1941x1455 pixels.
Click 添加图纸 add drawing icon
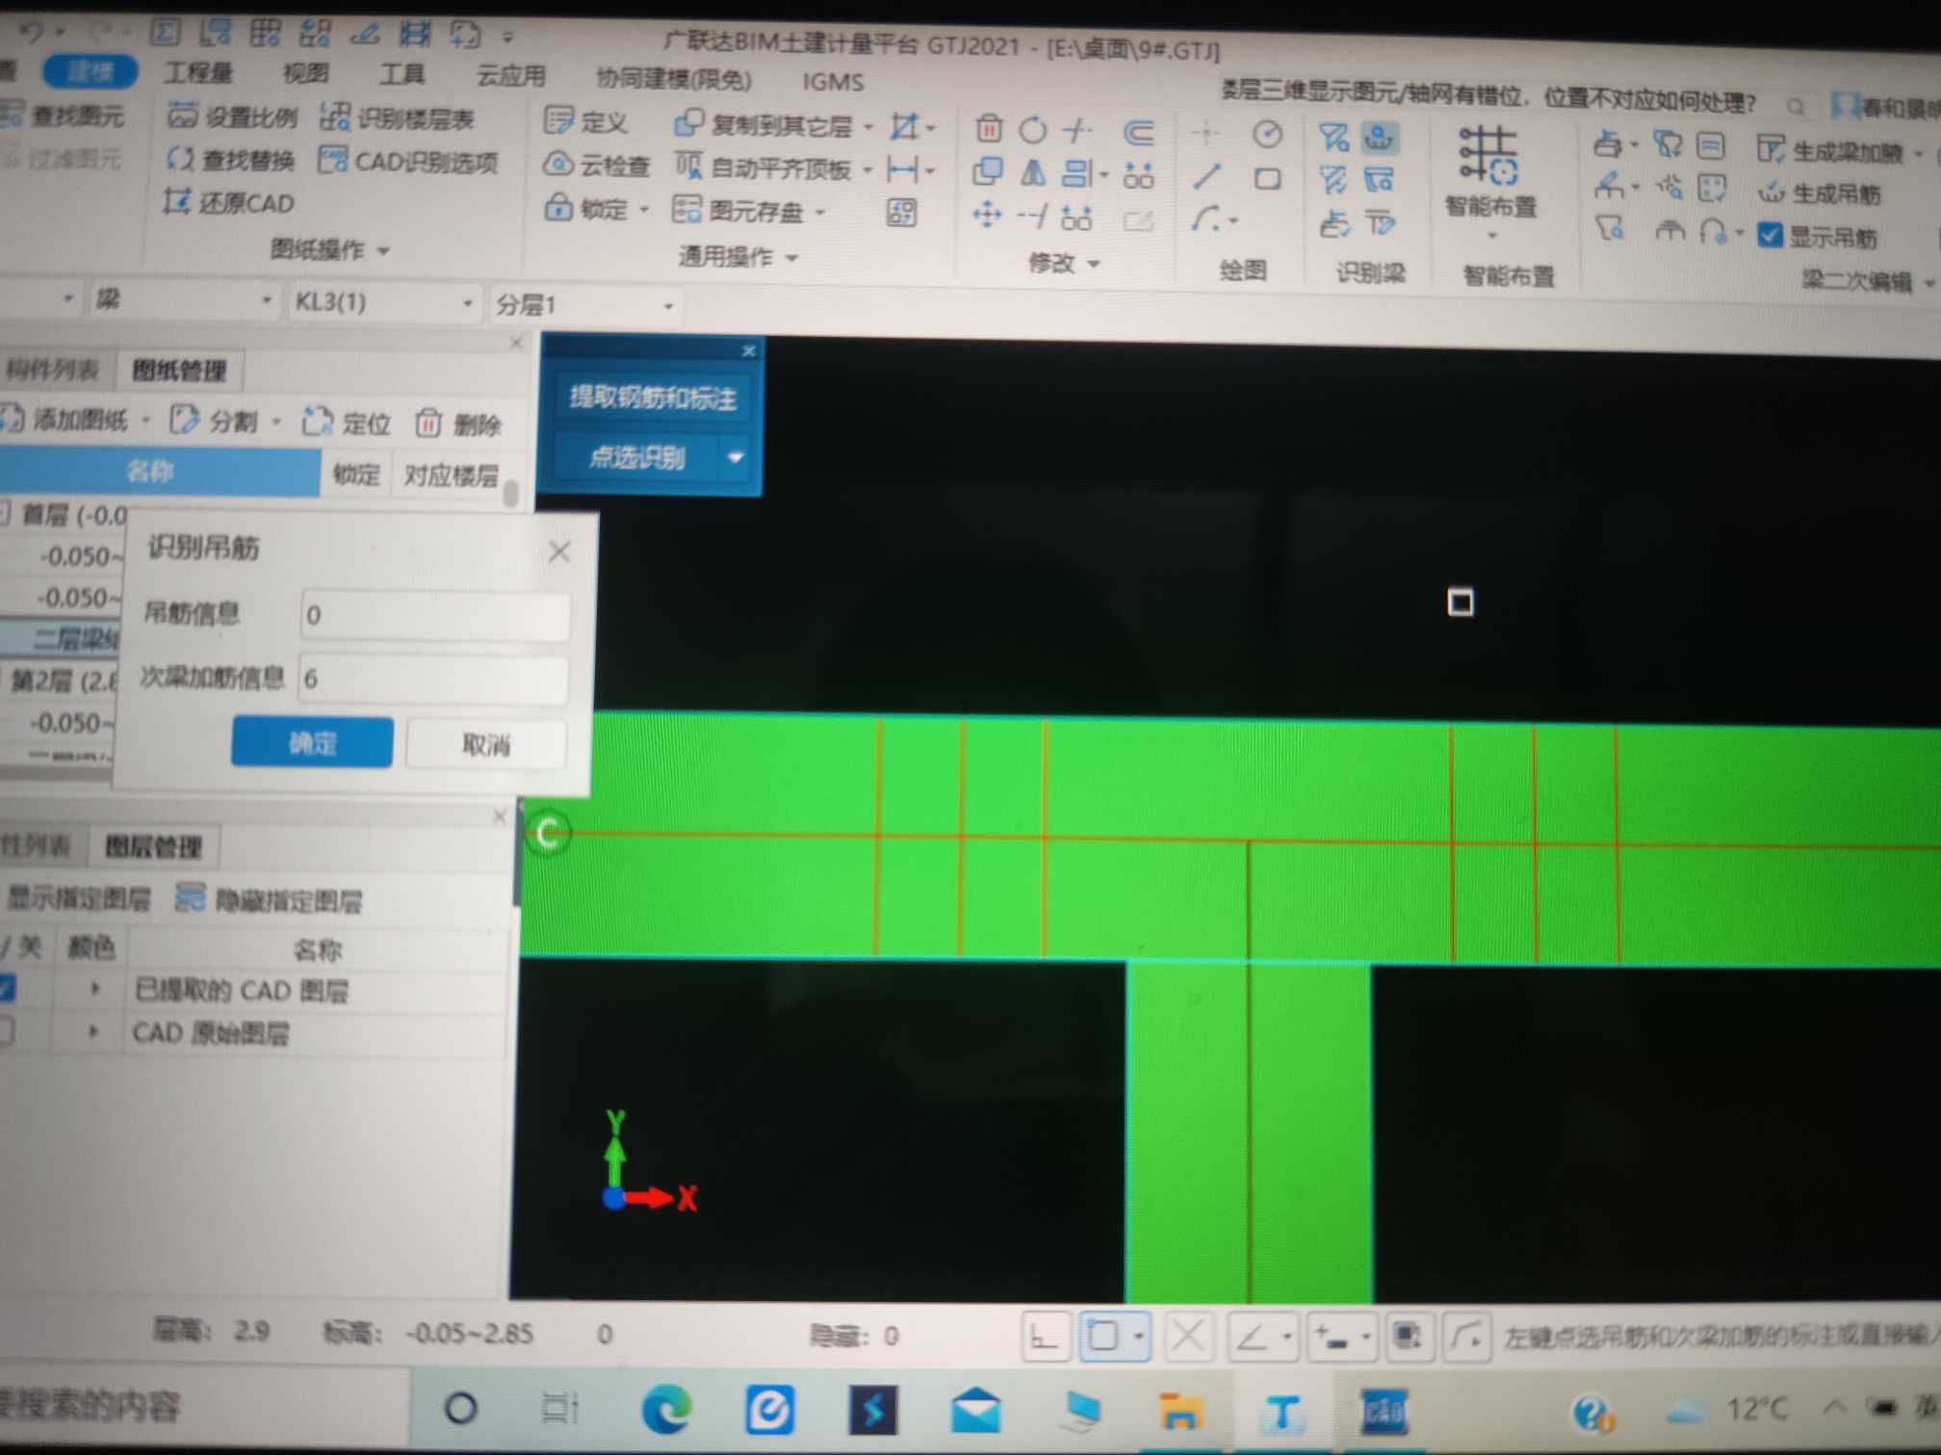point(13,418)
